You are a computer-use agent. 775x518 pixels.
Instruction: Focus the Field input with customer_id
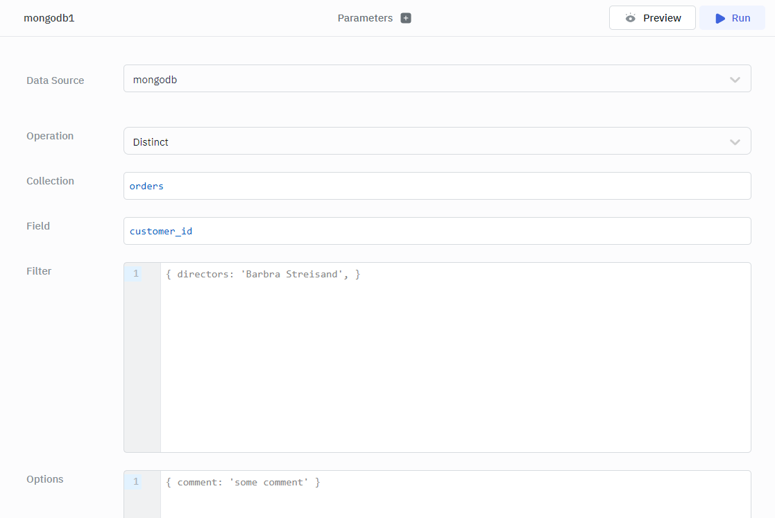click(437, 231)
